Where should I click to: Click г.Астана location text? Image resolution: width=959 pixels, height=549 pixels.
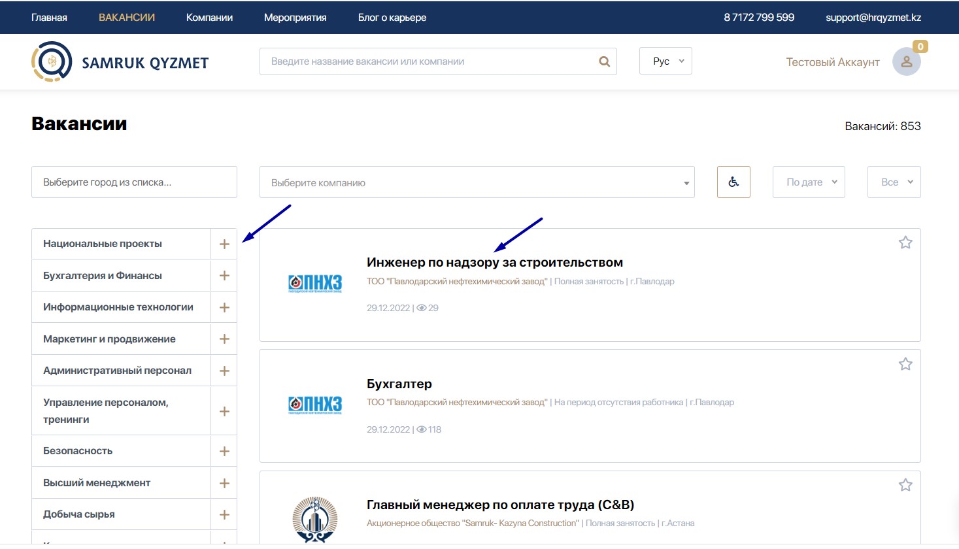pyautogui.click(x=678, y=524)
